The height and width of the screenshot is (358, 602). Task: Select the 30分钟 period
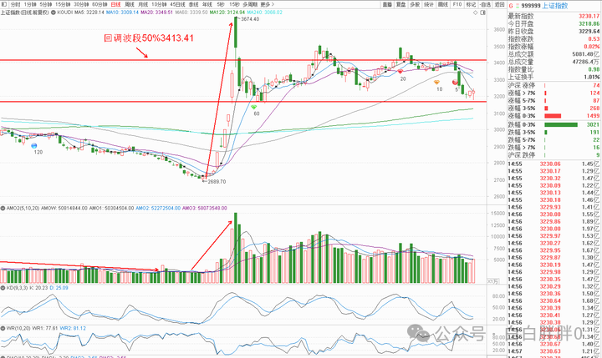pos(81,4)
